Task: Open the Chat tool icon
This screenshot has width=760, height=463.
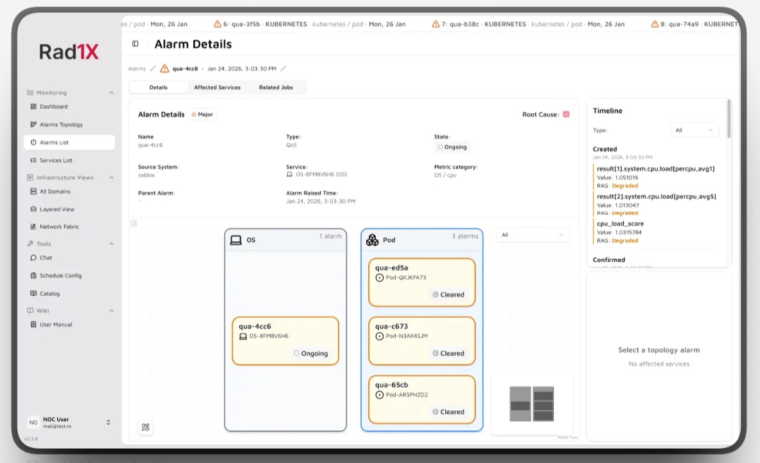Action: click(x=33, y=258)
